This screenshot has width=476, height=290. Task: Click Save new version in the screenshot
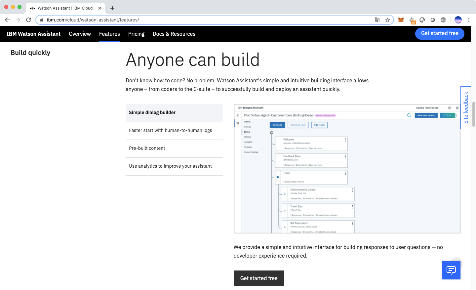point(426,115)
